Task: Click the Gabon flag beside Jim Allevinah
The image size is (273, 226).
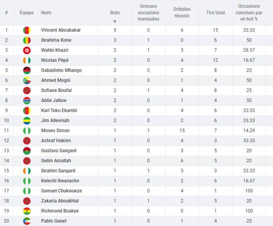Action: pos(27,121)
